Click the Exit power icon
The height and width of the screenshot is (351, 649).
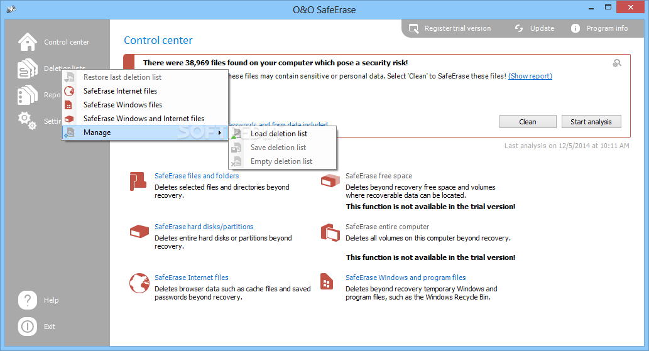coord(27,327)
